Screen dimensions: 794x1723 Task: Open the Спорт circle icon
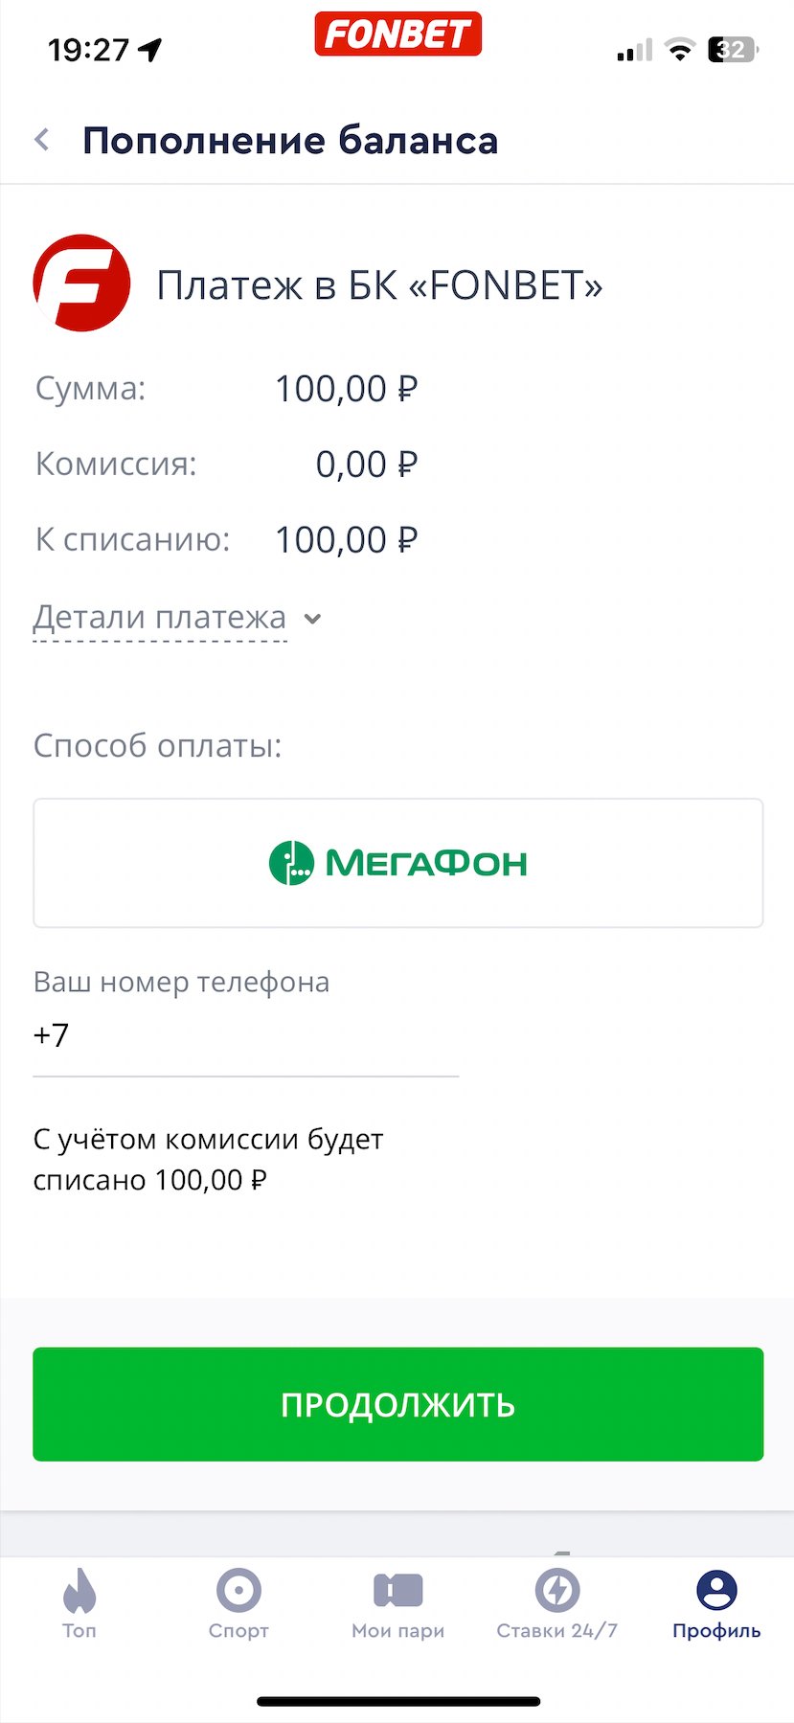tap(238, 1591)
